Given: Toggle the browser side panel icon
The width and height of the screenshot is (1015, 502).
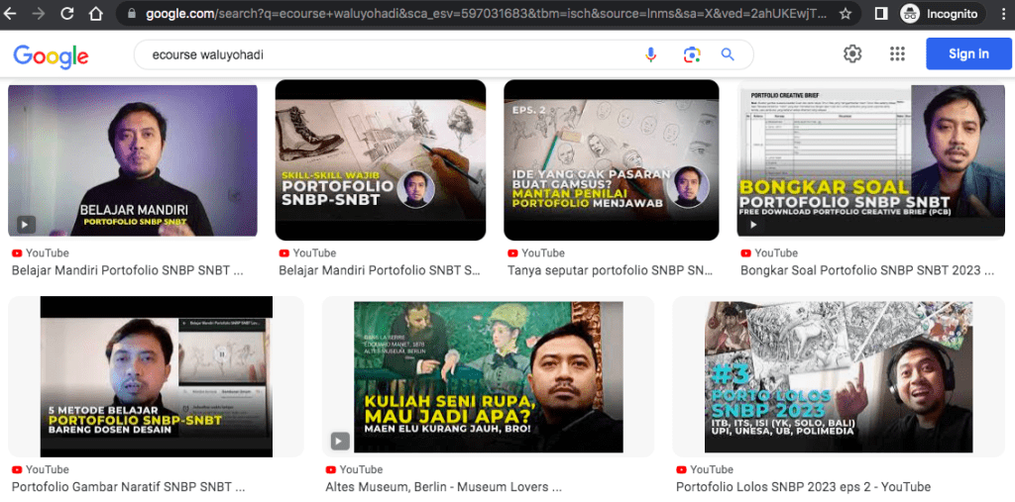Looking at the screenshot, I should click(x=880, y=14).
